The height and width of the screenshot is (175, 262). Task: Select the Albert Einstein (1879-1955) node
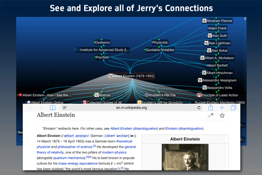131,76
